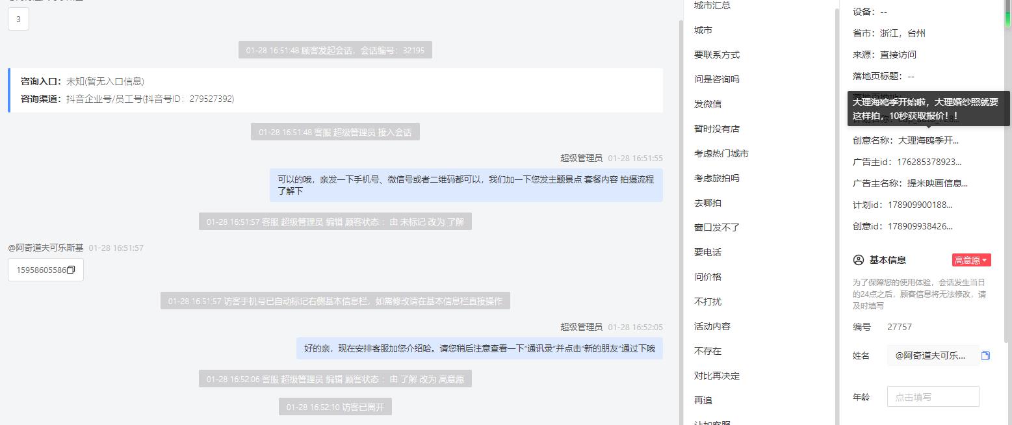Click the customer phone number 15958605586
The height and width of the screenshot is (425, 1012).
(x=41, y=270)
